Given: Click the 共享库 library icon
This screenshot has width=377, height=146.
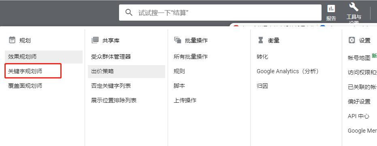Looking at the screenshot, I should click(x=95, y=40).
